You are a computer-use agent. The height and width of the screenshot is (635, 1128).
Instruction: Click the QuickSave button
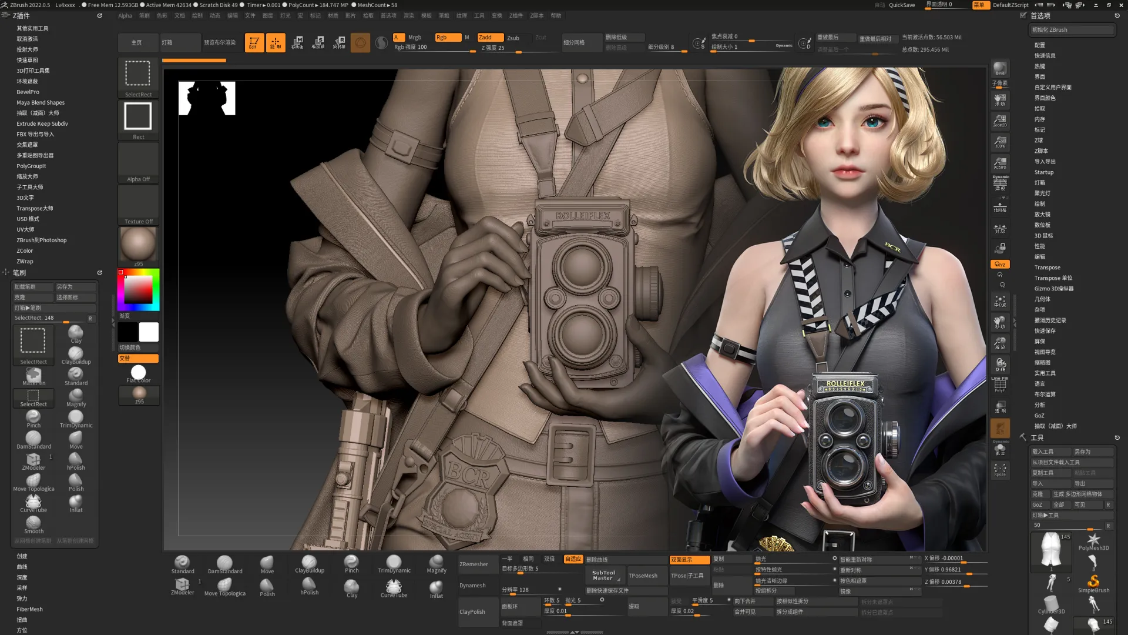pos(901,5)
